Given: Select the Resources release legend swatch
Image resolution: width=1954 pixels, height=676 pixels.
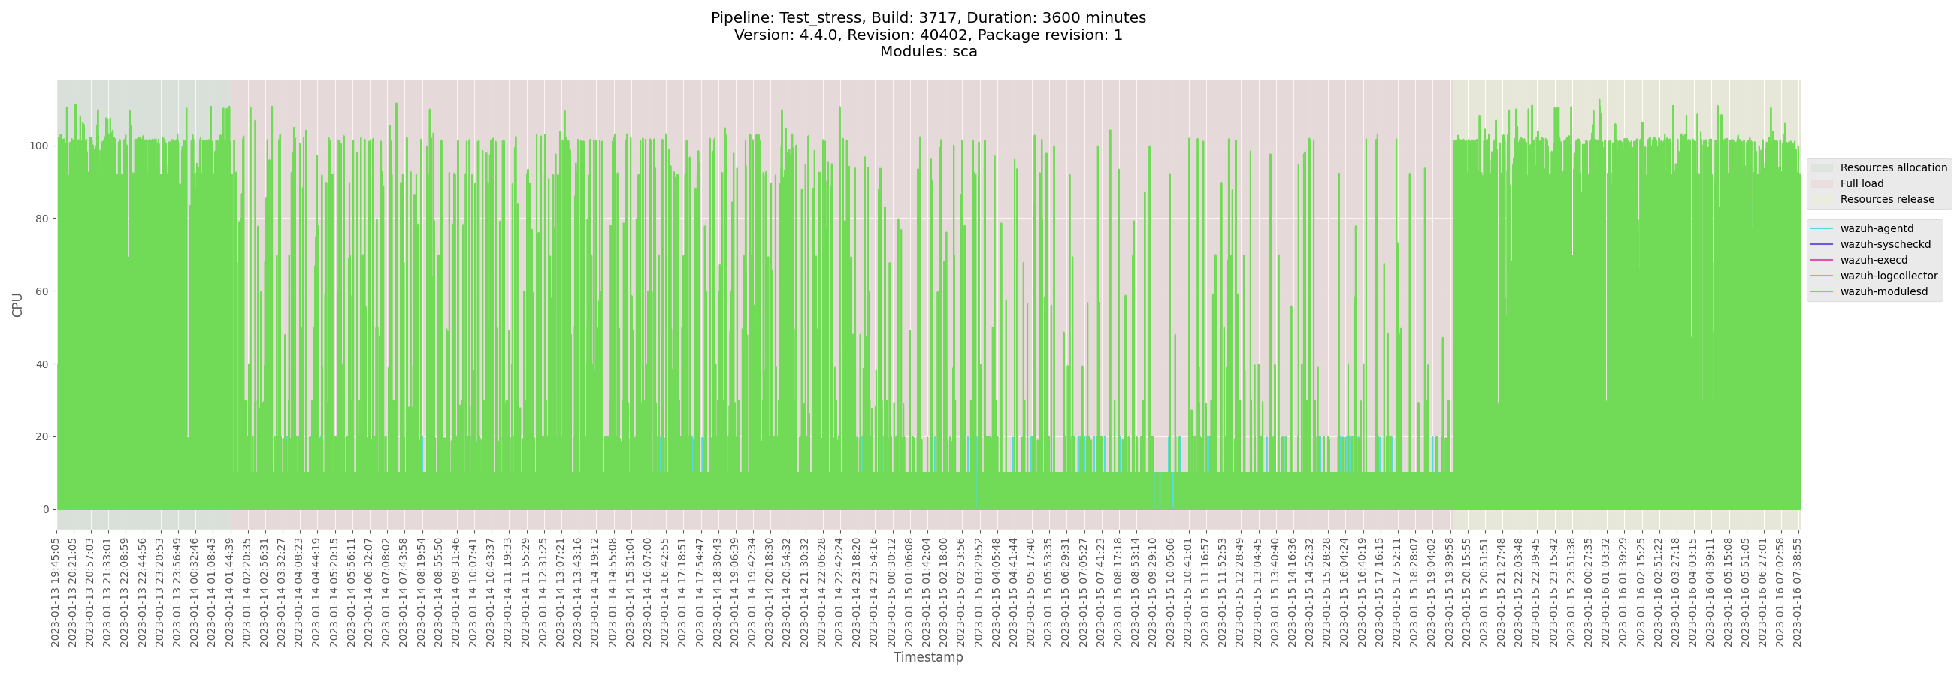Looking at the screenshot, I should point(1821,199).
